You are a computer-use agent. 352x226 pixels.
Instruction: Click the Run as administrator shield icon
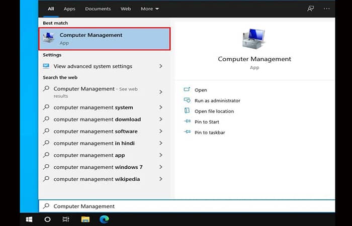(187, 100)
